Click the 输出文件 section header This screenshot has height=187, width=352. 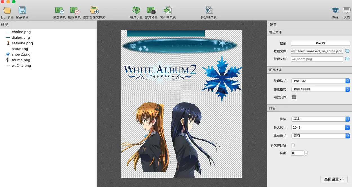coord(309,32)
